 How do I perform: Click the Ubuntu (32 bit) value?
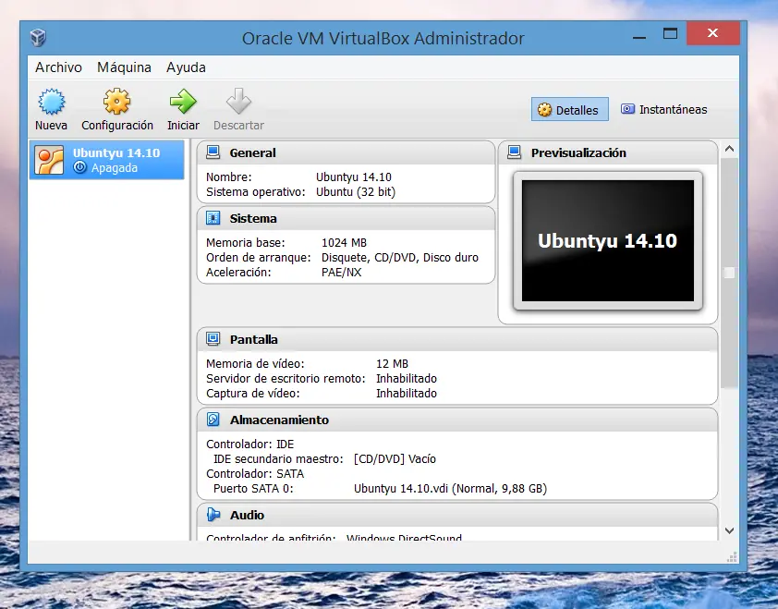click(x=356, y=192)
